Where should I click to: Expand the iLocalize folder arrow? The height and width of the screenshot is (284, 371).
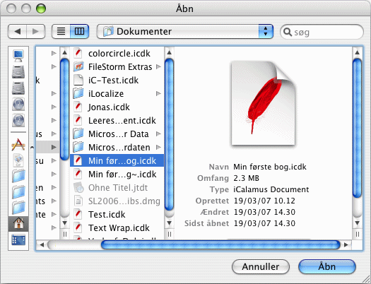coord(158,94)
